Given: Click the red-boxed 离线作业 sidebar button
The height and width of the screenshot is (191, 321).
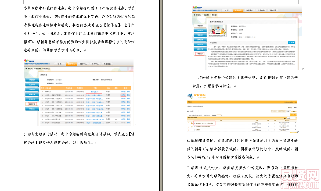Looking at the screenshot, I should coord(32,104).
